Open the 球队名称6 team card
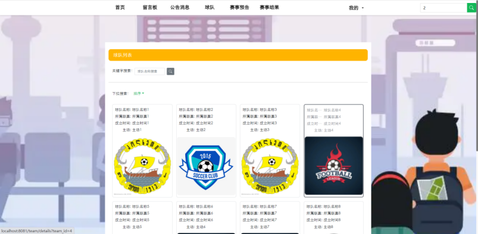Image resolution: width=478 pixels, height=234 pixels. tap(206, 217)
